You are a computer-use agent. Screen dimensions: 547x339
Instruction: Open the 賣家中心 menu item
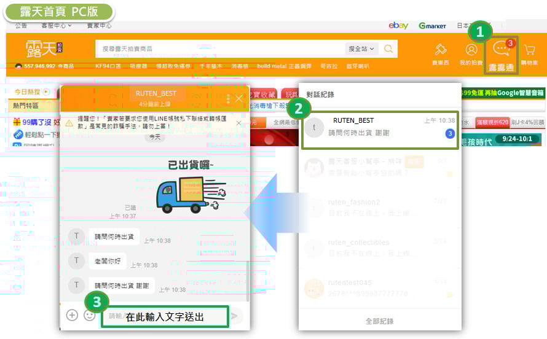[99, 26]
